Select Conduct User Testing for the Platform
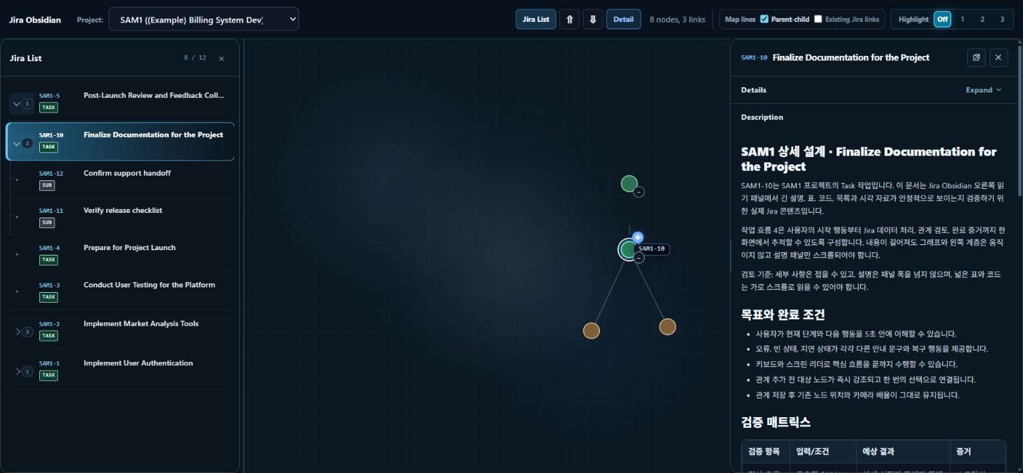 (x=121, y=291)
